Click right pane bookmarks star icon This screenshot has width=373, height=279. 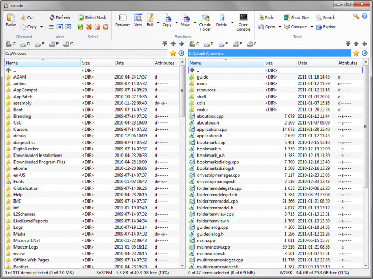(x=356, y=53)
